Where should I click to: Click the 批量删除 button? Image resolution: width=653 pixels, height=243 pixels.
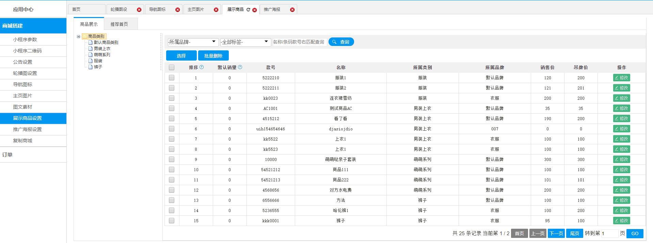tap(213, 55)
